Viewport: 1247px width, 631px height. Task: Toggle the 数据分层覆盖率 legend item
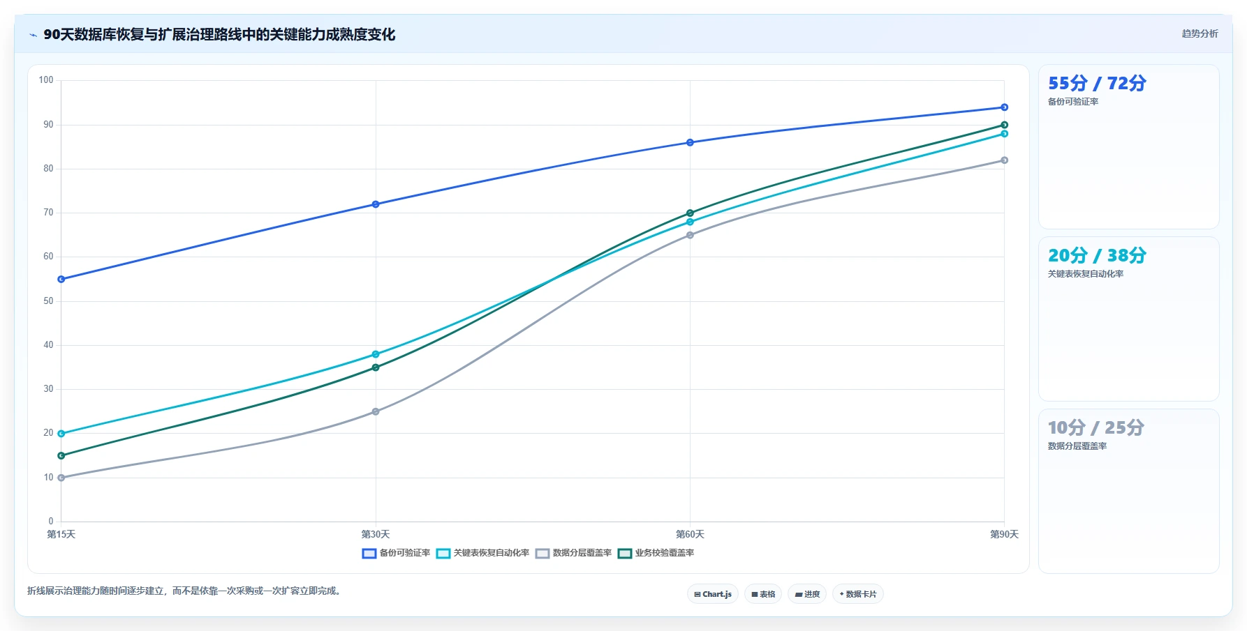[573, 553]
